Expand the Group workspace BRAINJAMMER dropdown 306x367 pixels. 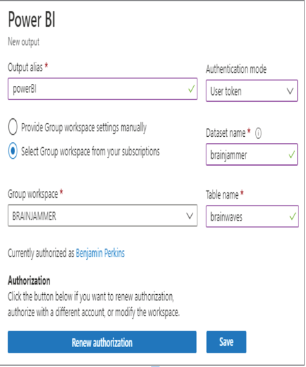click(x=102, y=216)
